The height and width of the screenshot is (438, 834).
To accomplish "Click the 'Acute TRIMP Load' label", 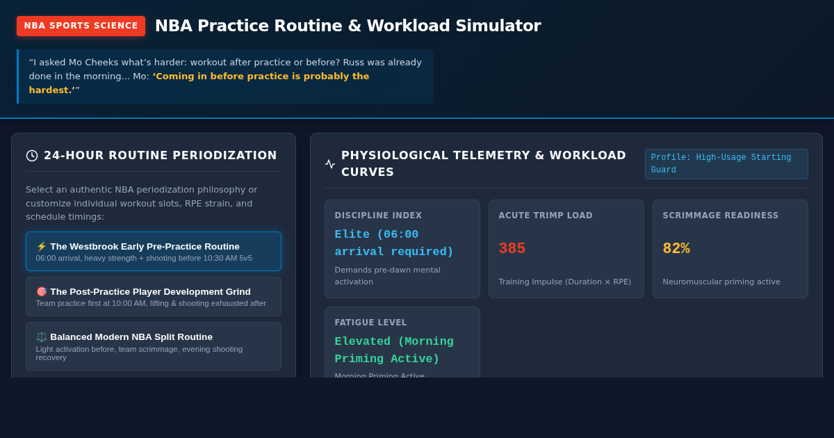I will [546, 216].
